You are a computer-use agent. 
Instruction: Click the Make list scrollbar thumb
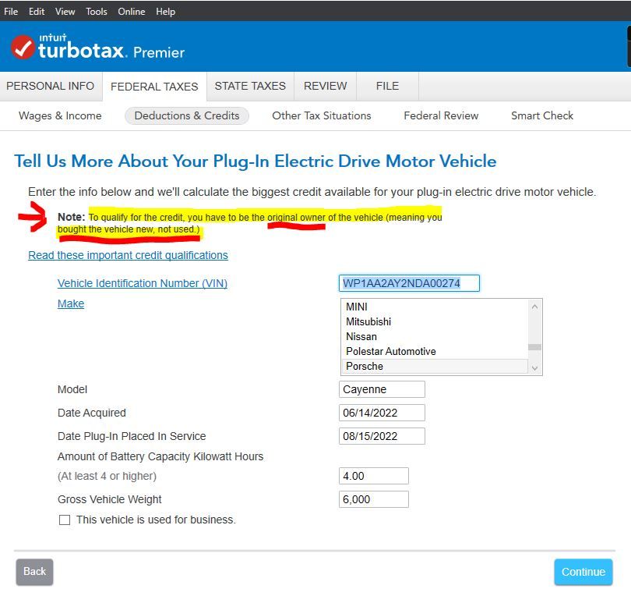pos(535,347)
